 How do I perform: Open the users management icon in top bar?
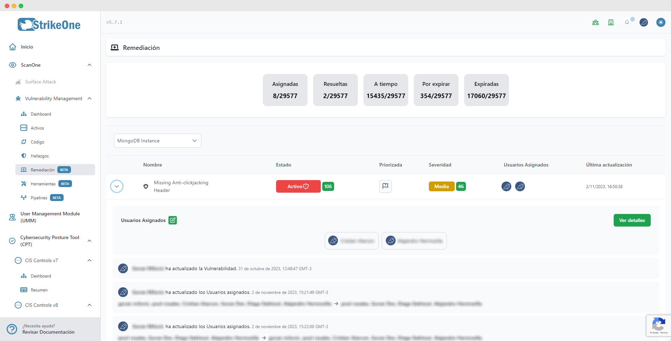click(596, 22)
